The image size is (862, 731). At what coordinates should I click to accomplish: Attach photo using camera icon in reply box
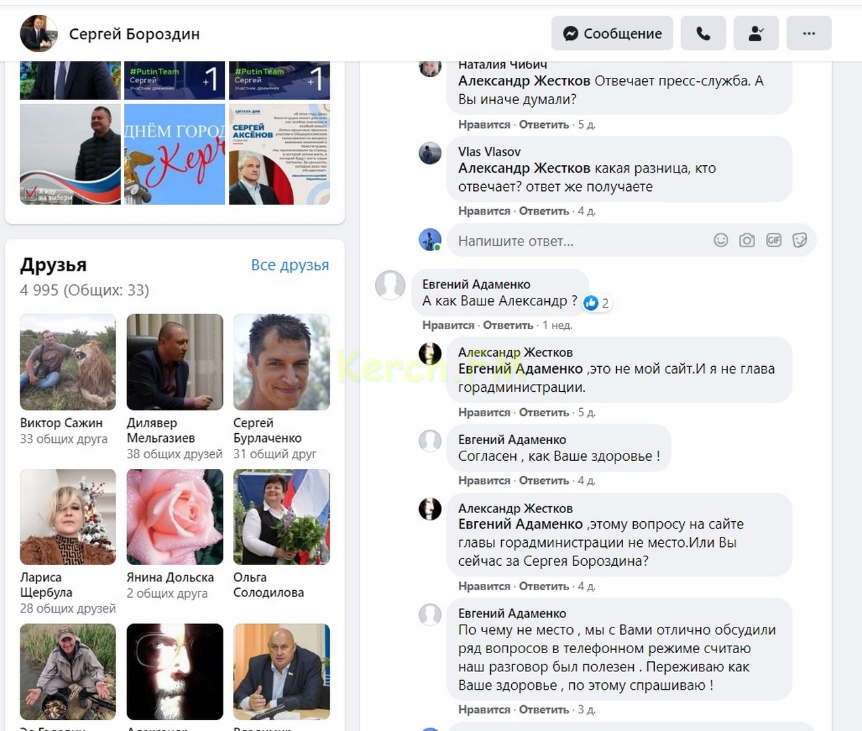tap(747, 240)
